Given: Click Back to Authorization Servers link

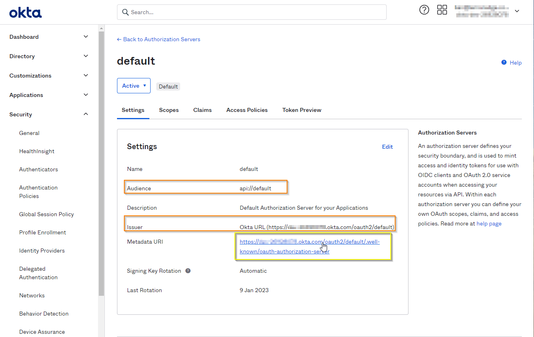Looking at the screenshot, I should pos(159,39).
